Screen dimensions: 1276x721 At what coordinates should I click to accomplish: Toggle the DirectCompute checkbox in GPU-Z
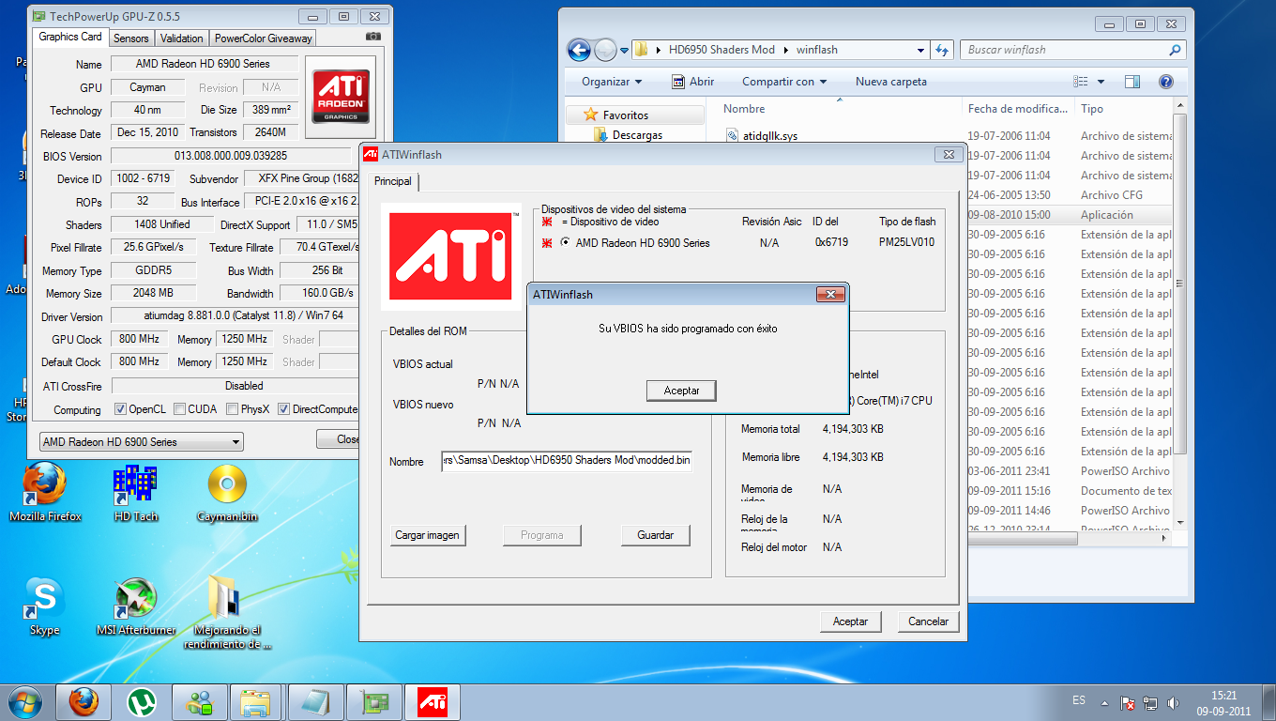283,409
